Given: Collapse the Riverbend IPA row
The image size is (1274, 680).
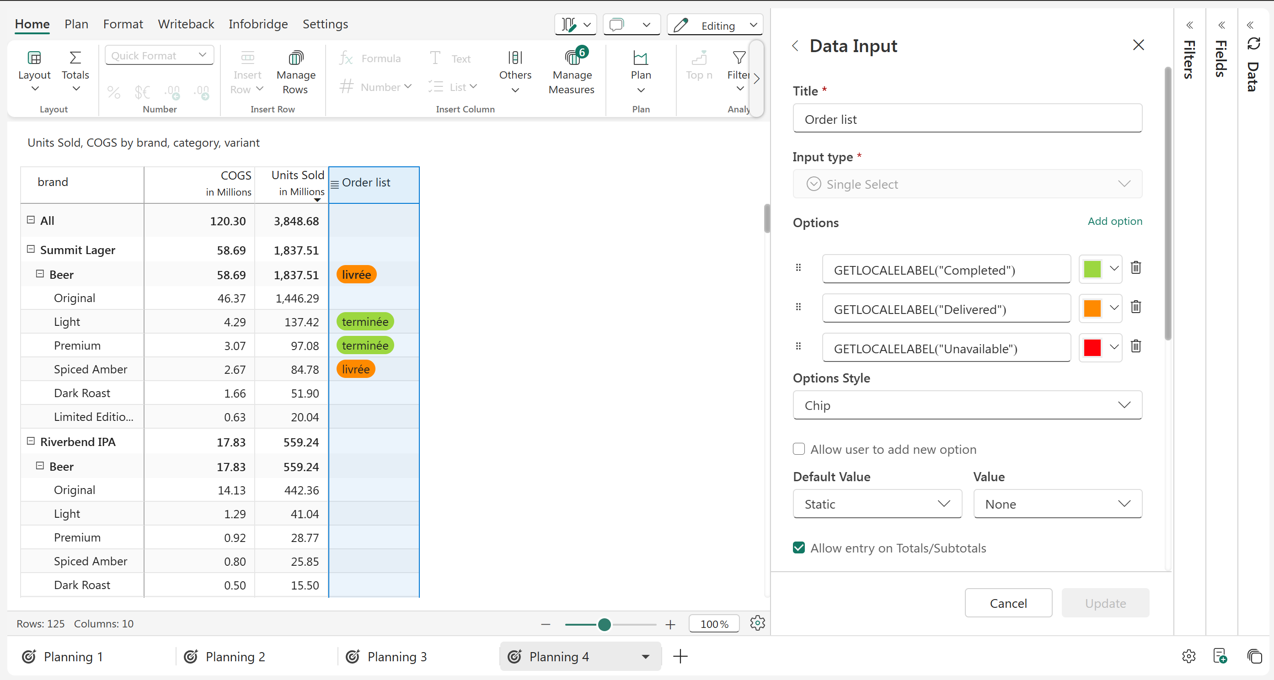Looking at the screenshot, I should pyautogui.click(x=31, y=441).
